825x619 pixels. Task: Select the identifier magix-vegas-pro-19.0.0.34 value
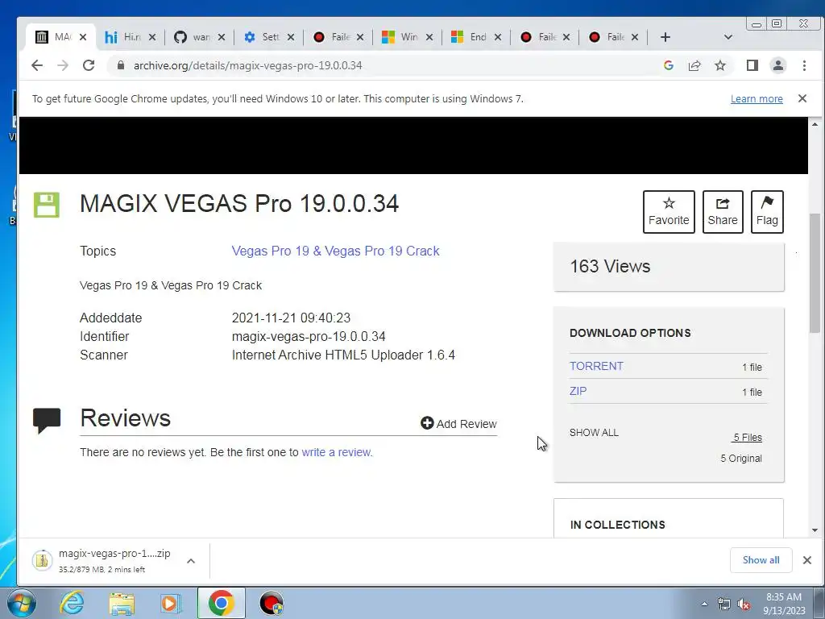309,336
